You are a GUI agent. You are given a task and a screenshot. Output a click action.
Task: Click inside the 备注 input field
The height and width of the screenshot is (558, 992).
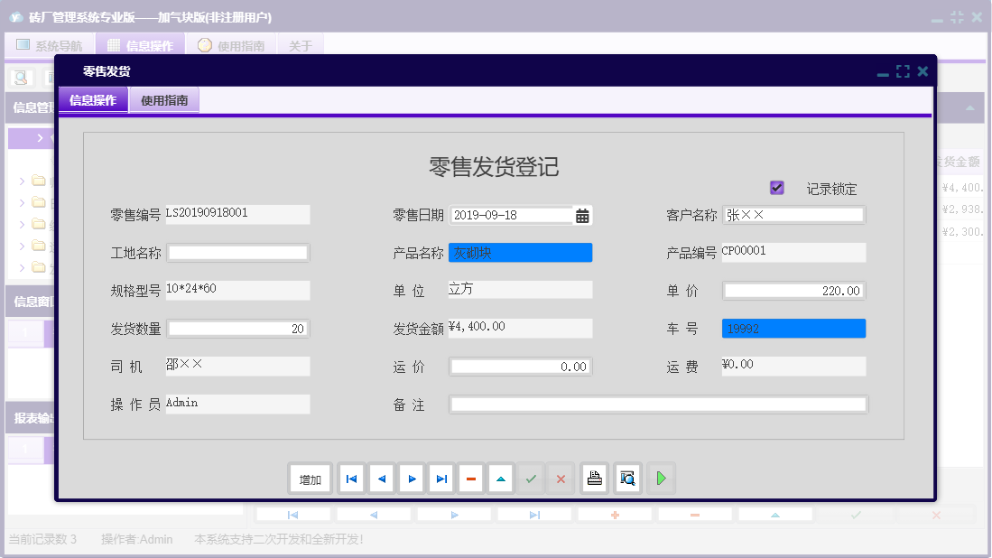click(x=658, y=404)
